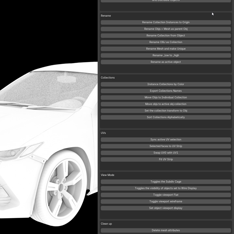This screenshot has width=234, height=234.
Task: Click the Collections section label
Action: tap(108, 78)
